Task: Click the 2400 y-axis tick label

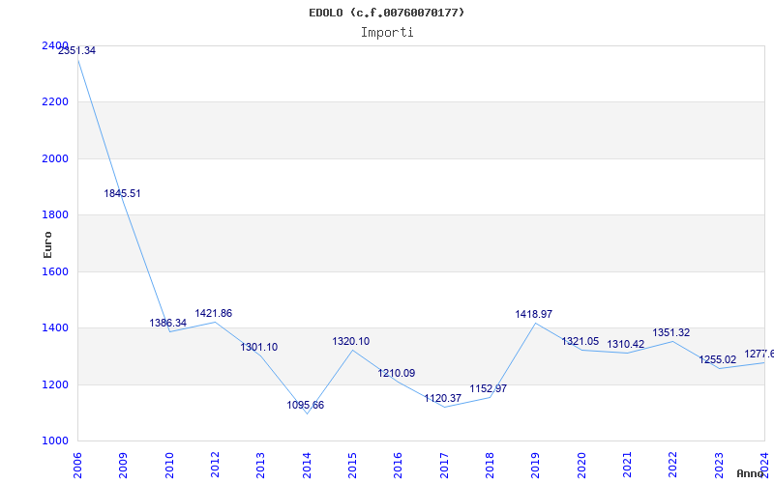Action: pyautogui.click(x=55, y=45)
